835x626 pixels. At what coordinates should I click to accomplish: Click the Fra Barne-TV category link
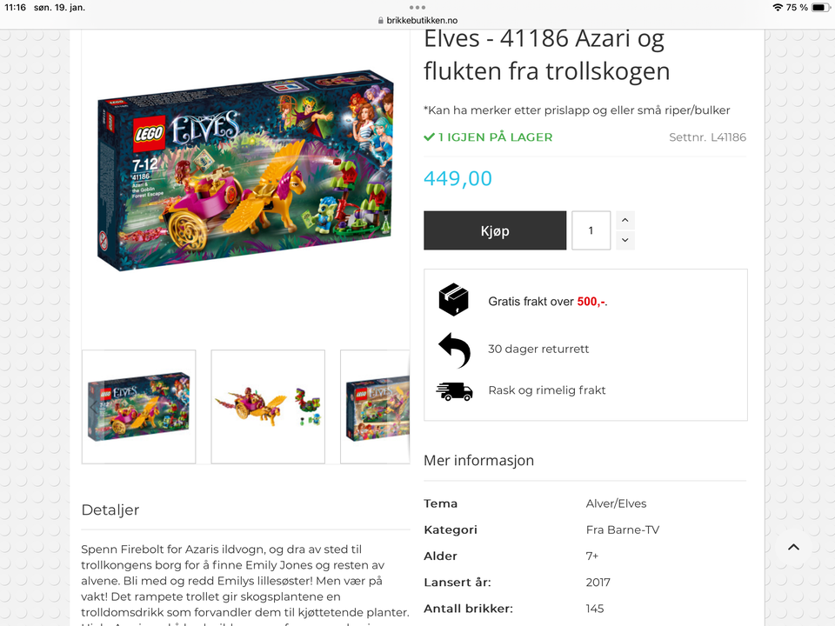click(x=623, y=529)
